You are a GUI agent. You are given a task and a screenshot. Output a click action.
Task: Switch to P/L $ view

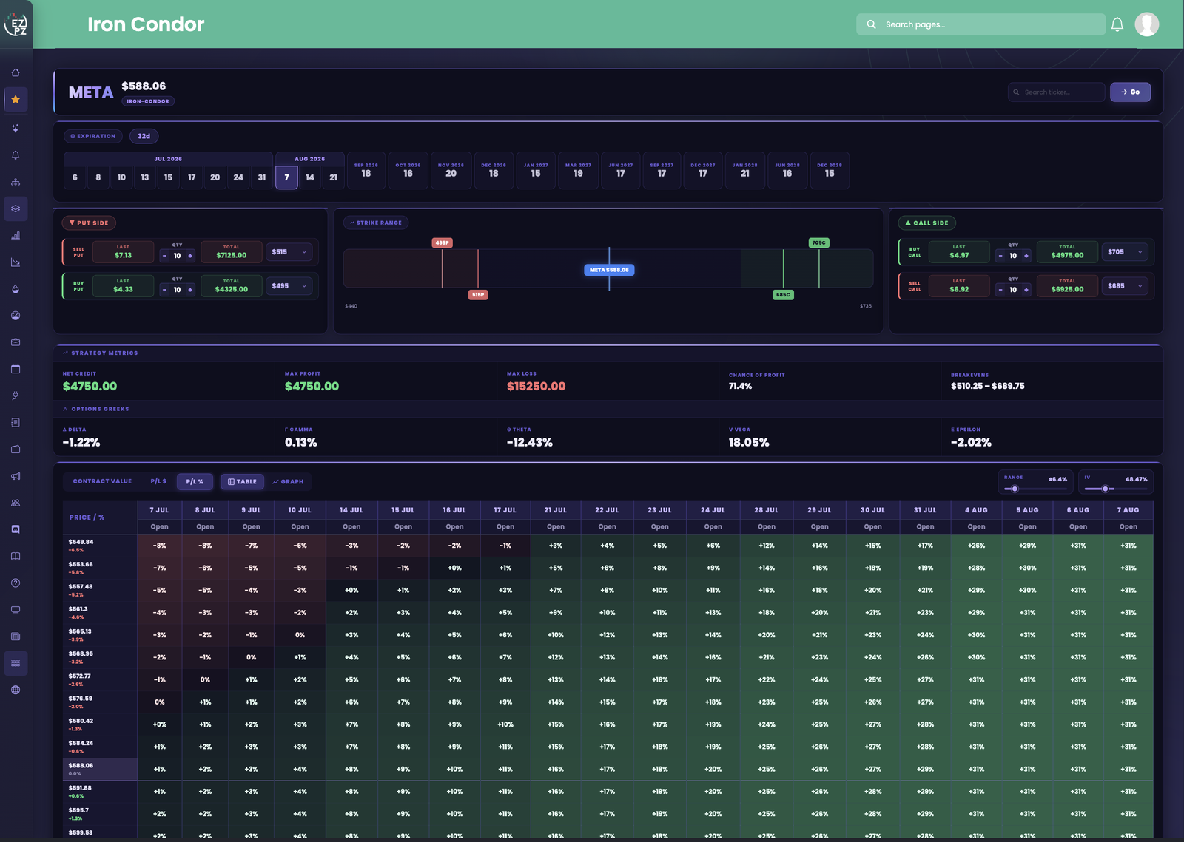click(x=158, y=481)
